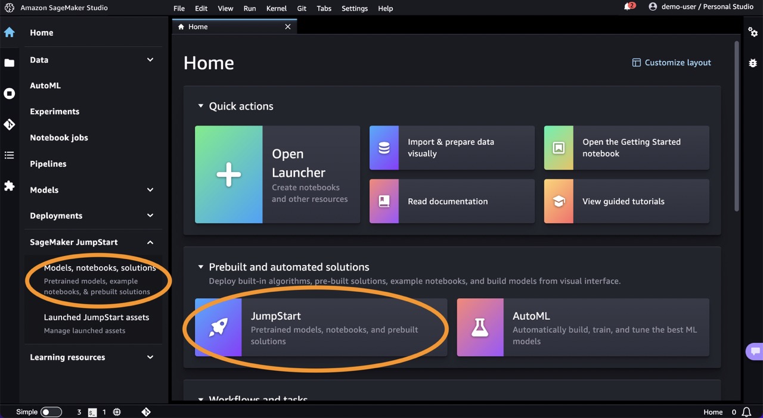Image resolution: width=763 pixels, height=418 pixels.
Task: Open the AutoML card title
Action: (x=531, y=316)
